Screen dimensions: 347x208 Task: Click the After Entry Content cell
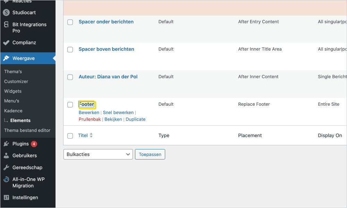point(259,21)
